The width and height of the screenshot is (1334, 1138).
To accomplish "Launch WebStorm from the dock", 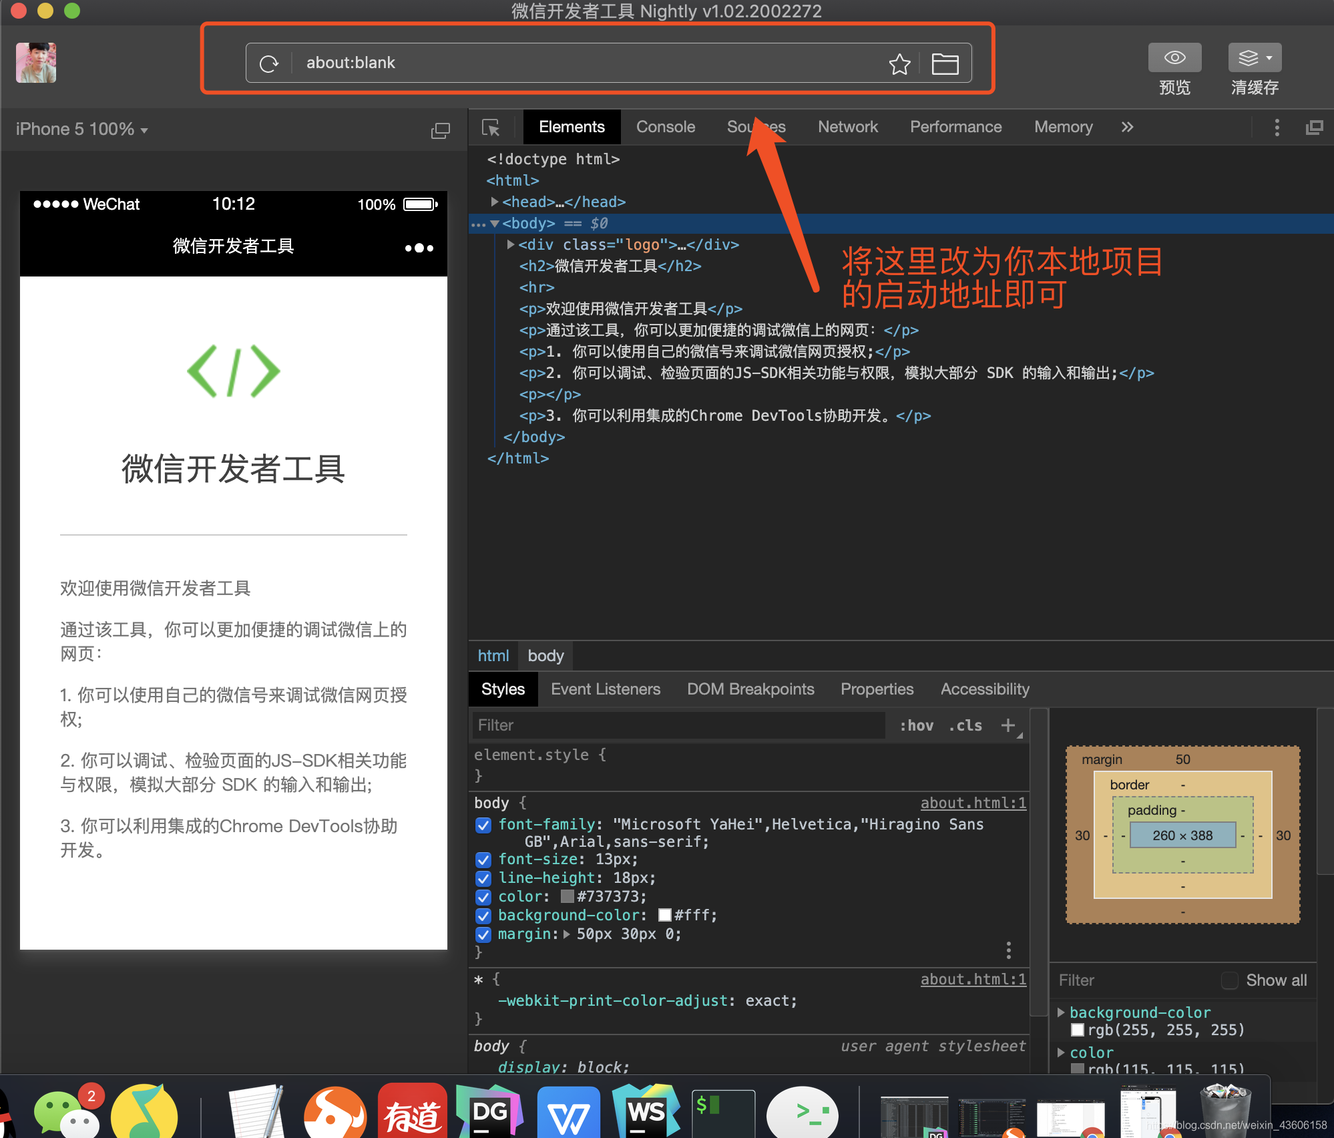I will [x=646, y=1113].
